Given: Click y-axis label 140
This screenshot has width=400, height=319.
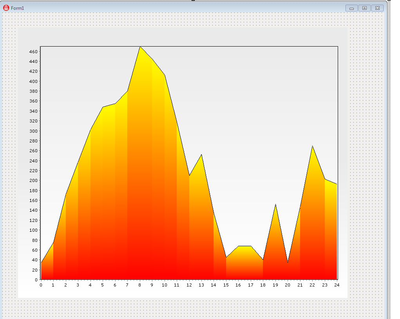Looking at the screenshot, I should pos(33,211).
